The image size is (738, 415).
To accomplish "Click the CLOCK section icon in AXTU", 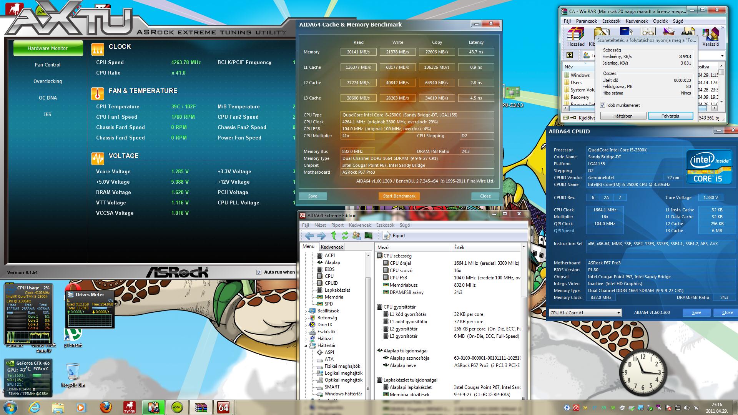I will [98, 49].
